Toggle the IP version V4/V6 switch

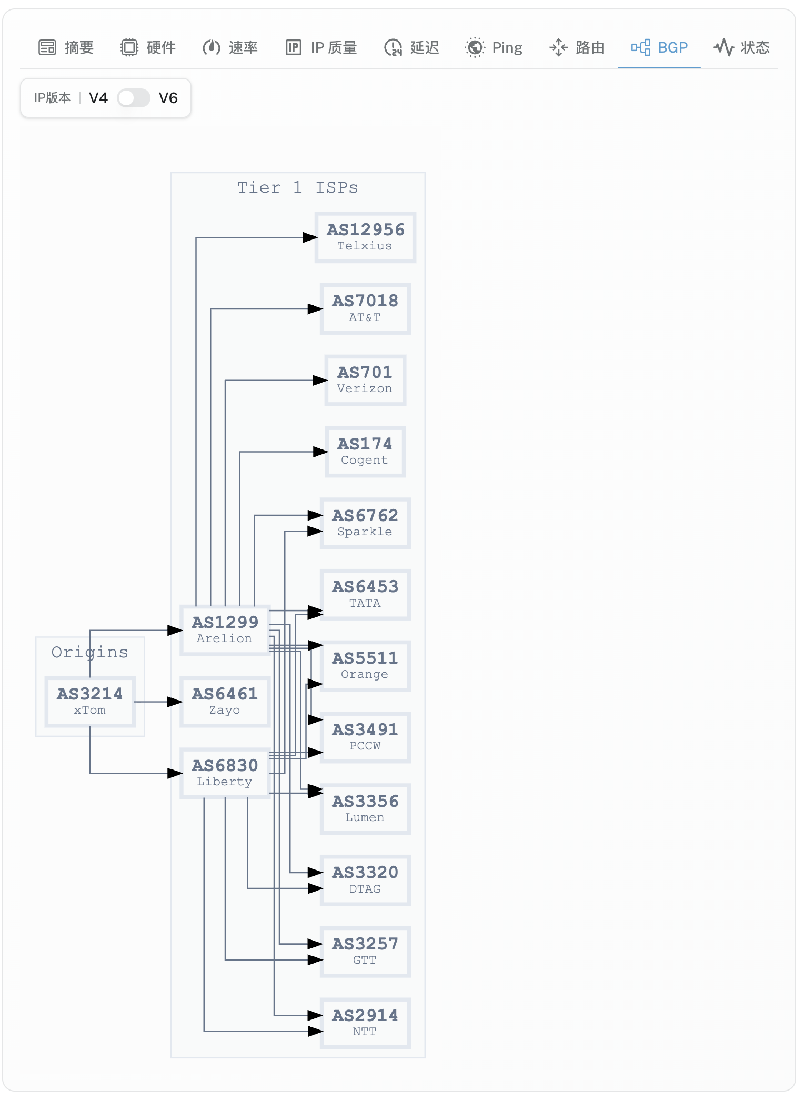point(134,98)
